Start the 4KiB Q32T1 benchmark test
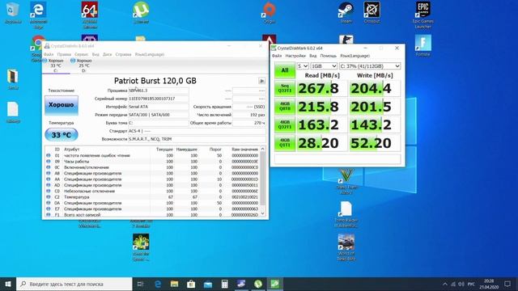The image size is (518, 291). (284, 124)
